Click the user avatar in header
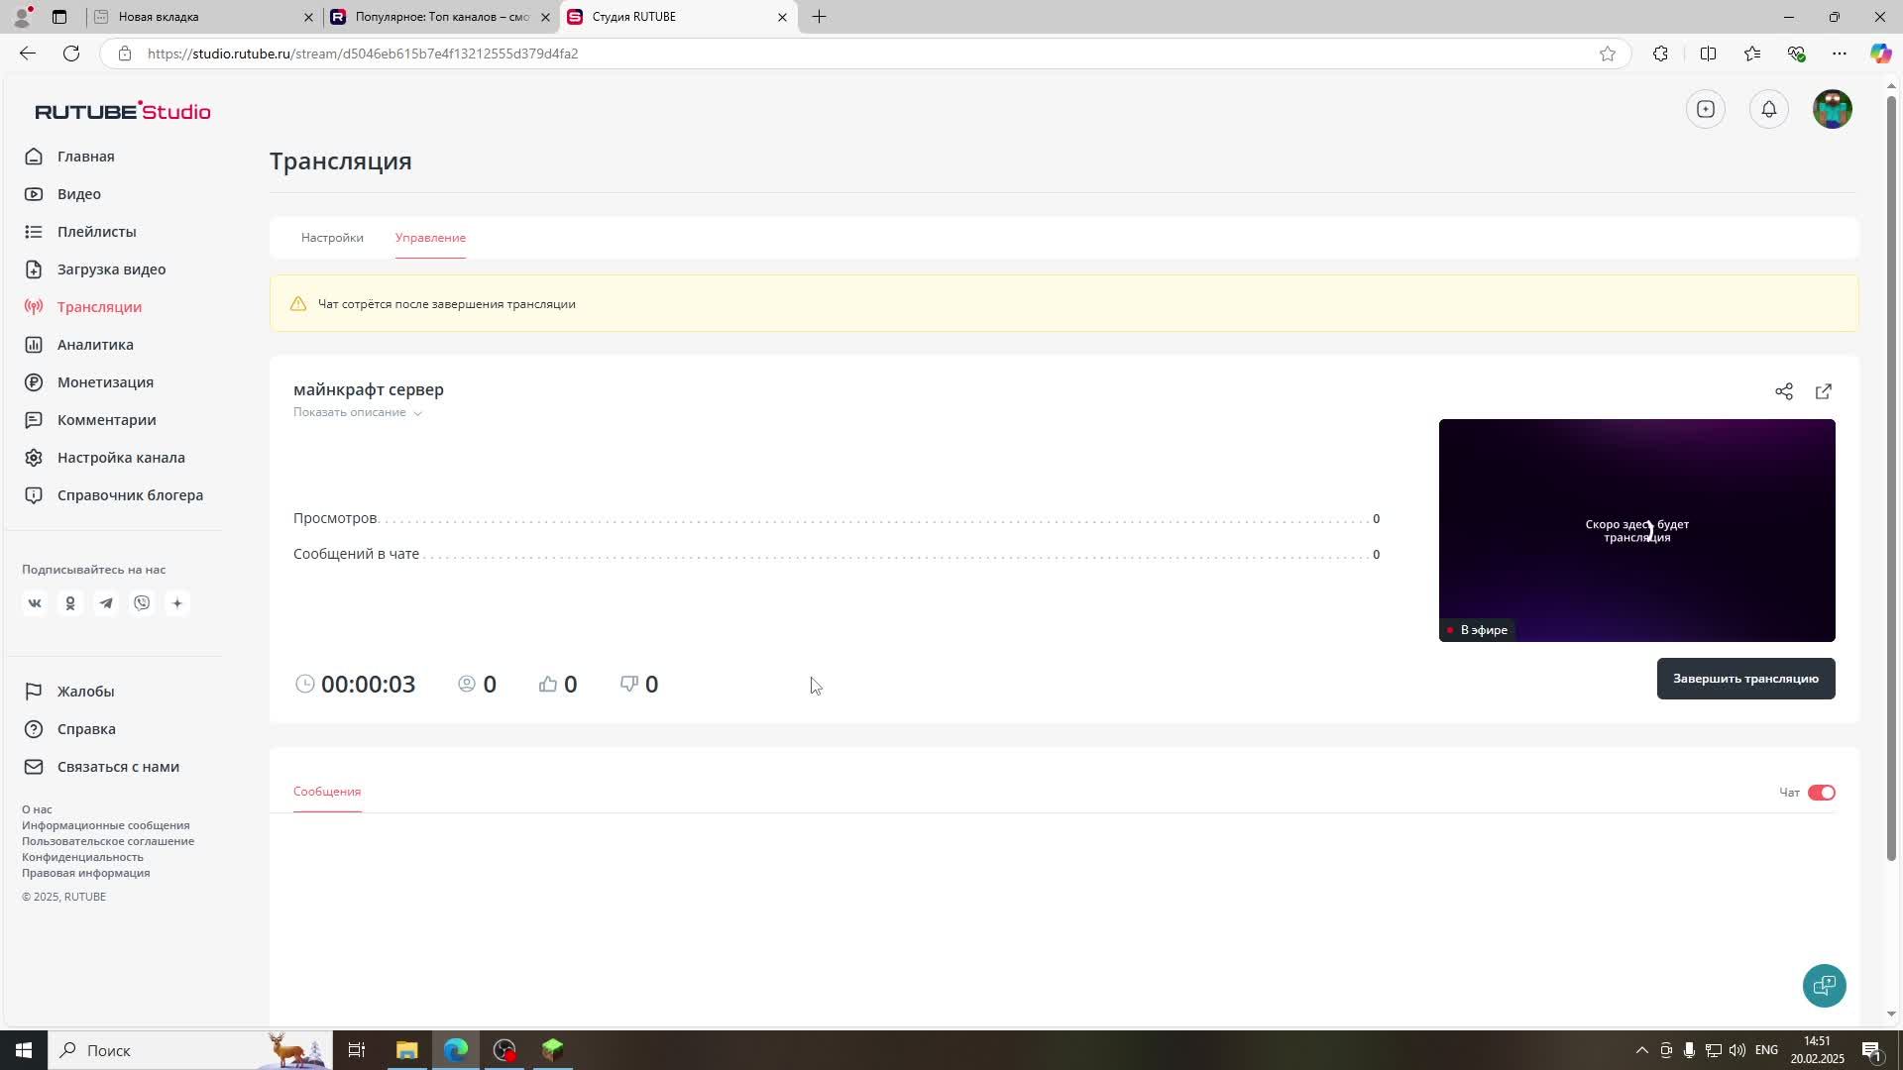Viewport: 1903px width, 1070px height. coord(1832,109)
